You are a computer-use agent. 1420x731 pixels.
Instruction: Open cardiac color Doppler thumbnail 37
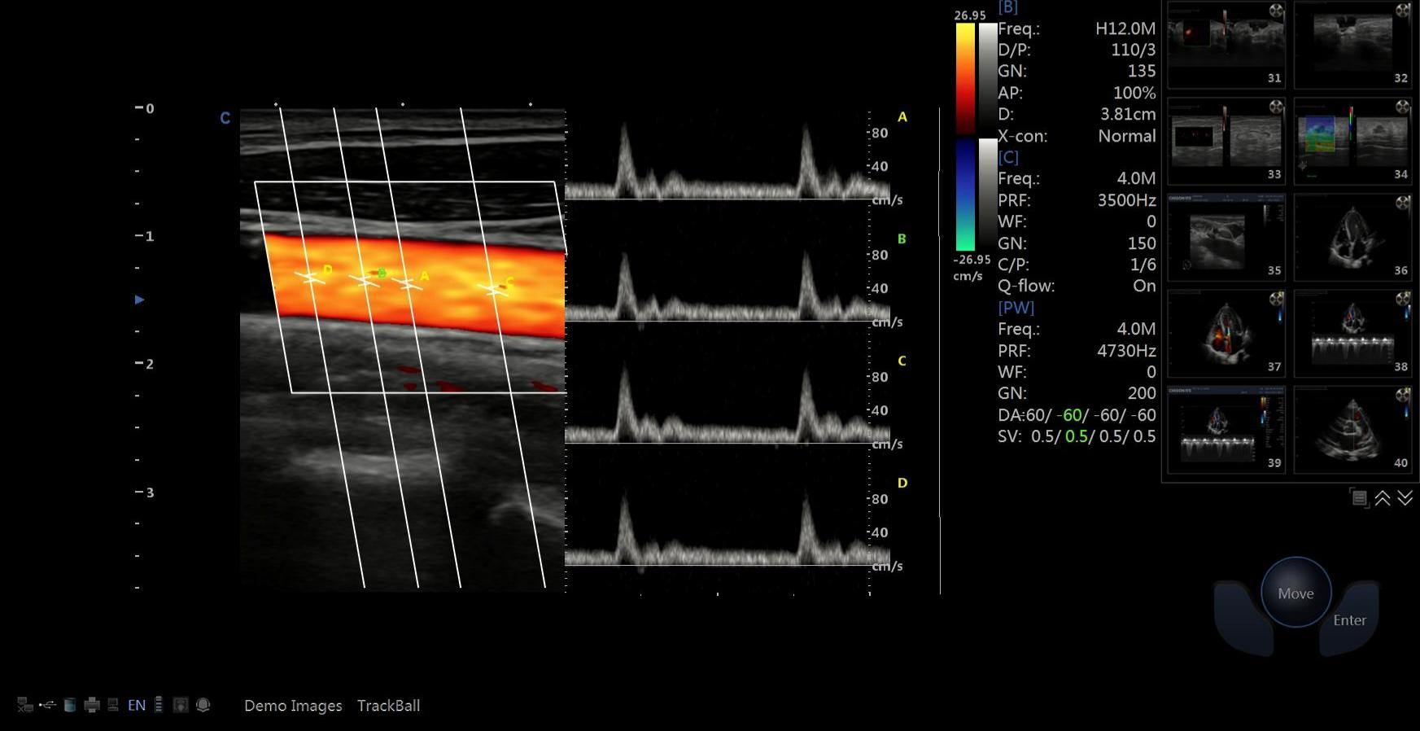(x=1226, y=333)
